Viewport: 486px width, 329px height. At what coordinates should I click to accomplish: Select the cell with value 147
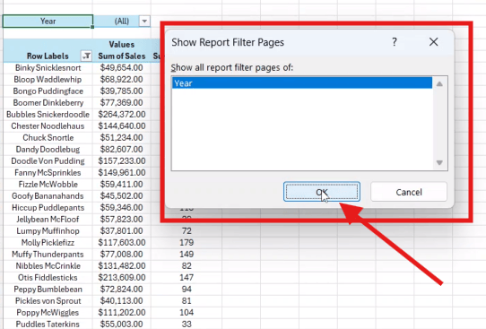click(187, 278)
